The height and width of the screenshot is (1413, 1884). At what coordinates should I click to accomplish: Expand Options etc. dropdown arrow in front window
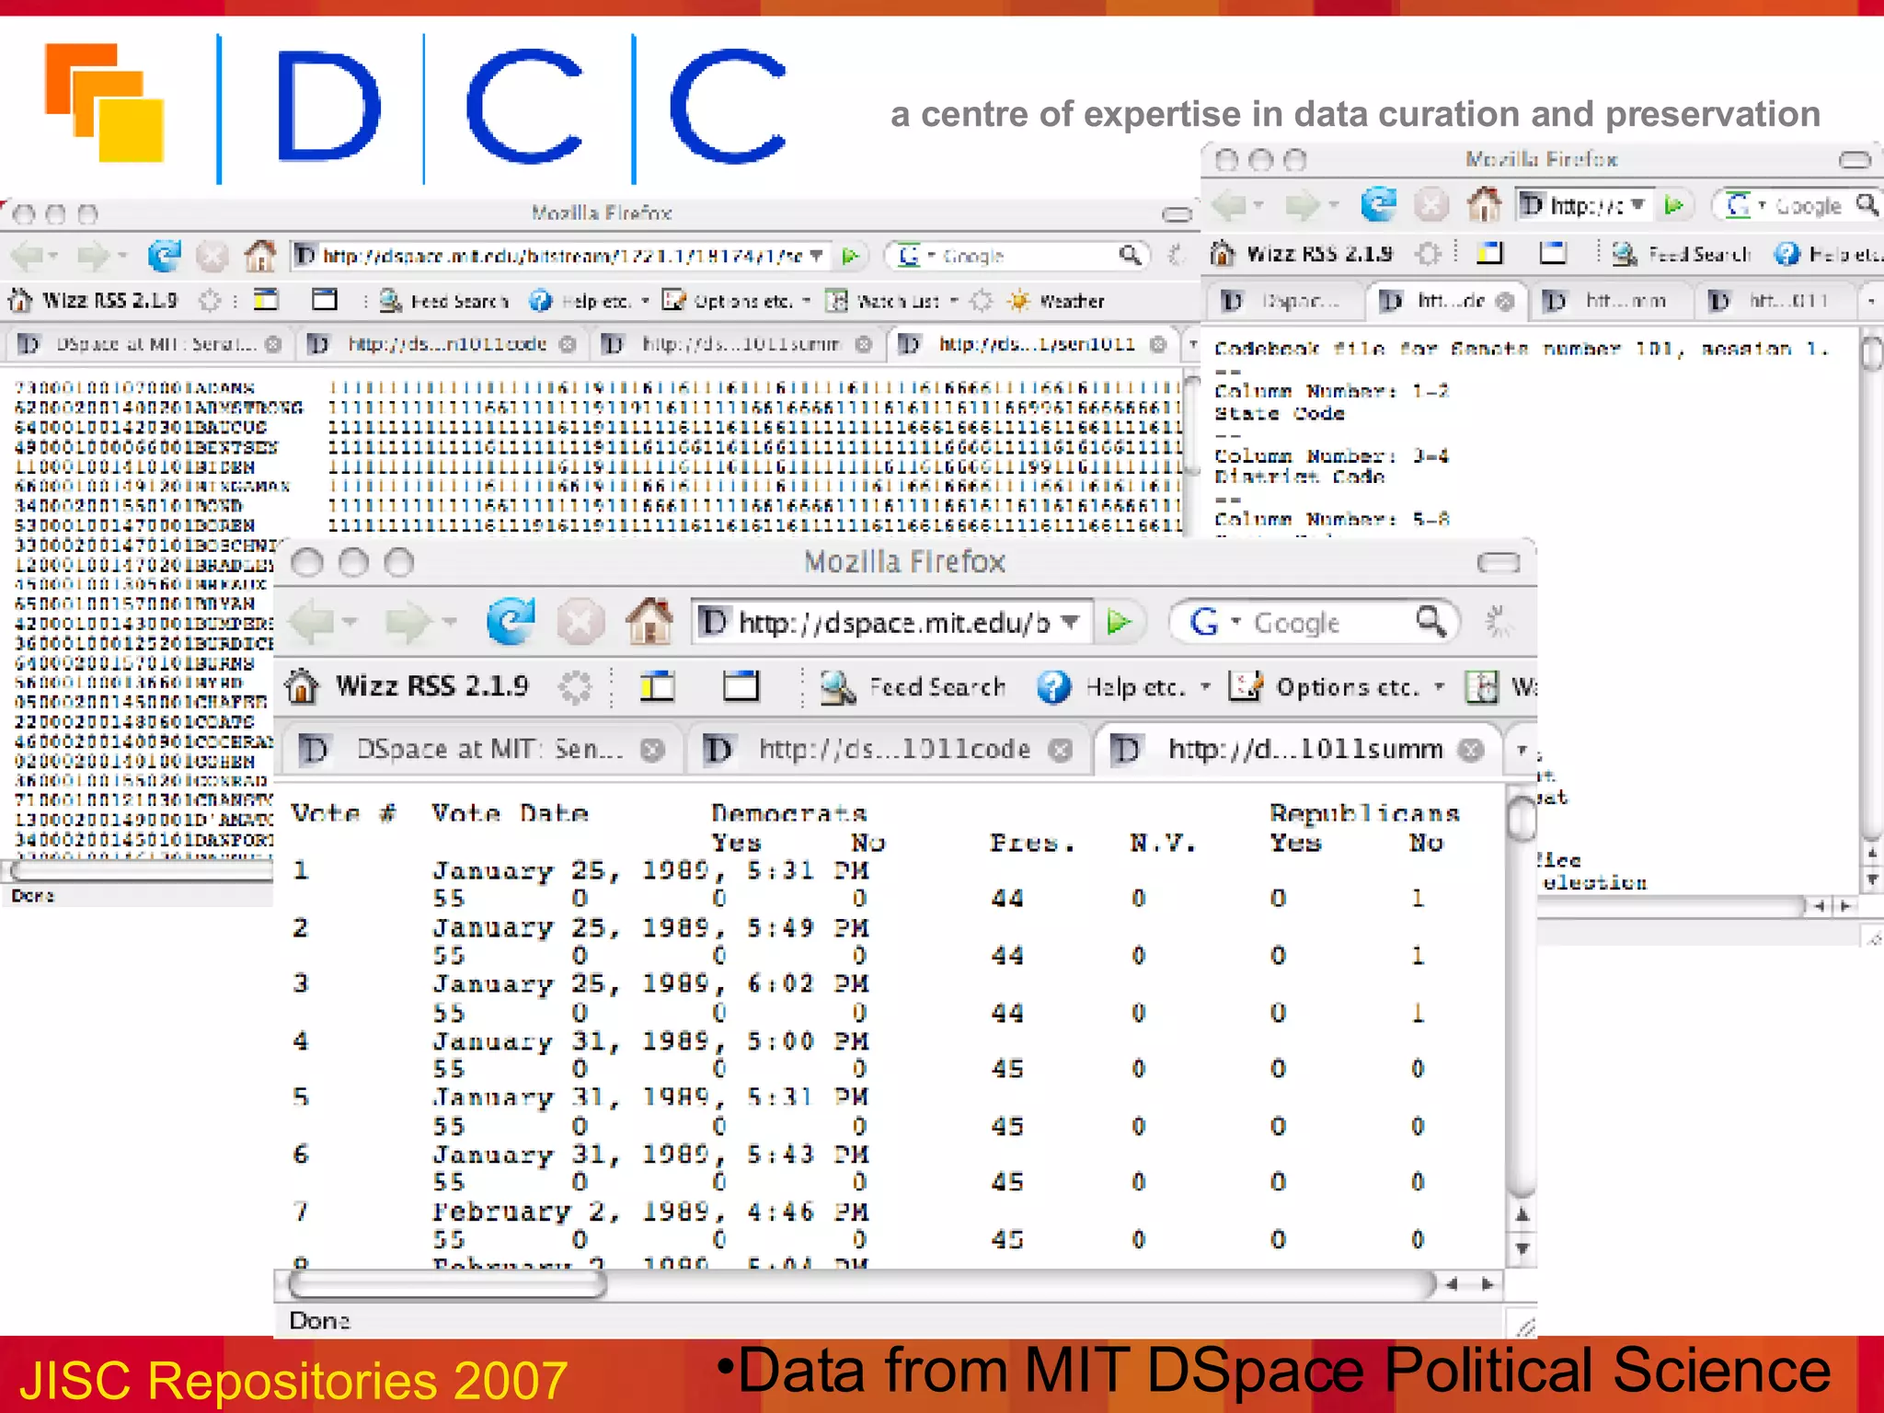pos(1440,687)
